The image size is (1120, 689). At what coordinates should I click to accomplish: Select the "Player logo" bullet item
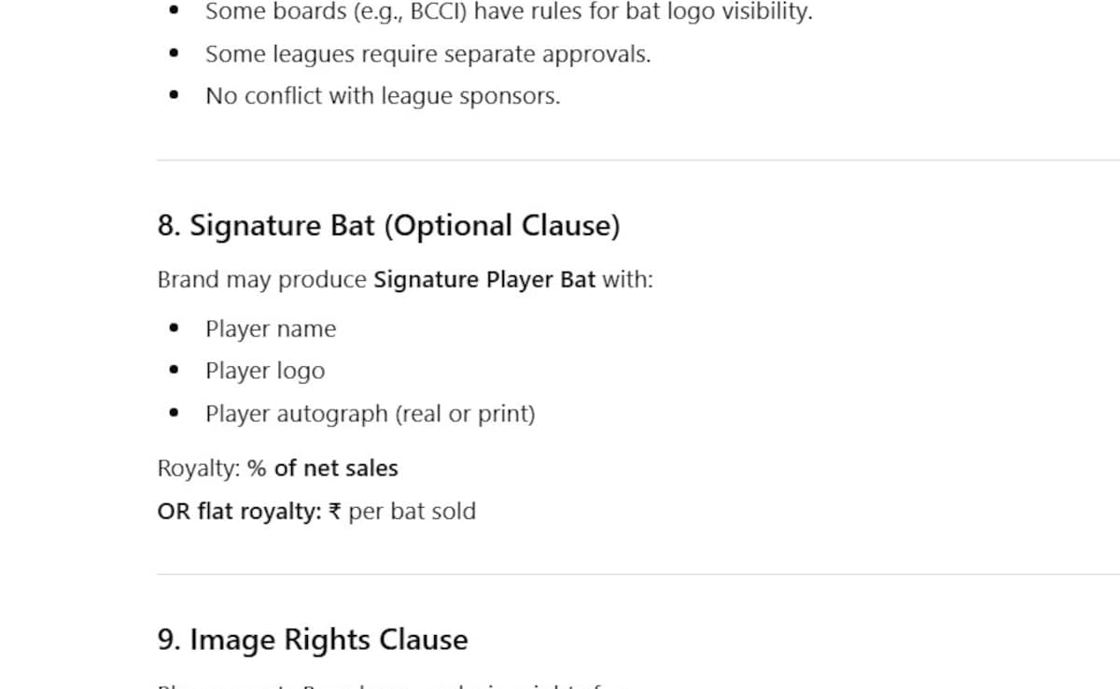pos(265,372)
